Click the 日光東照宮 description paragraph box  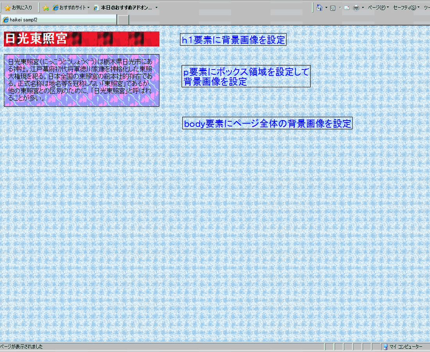coord(81,81)
